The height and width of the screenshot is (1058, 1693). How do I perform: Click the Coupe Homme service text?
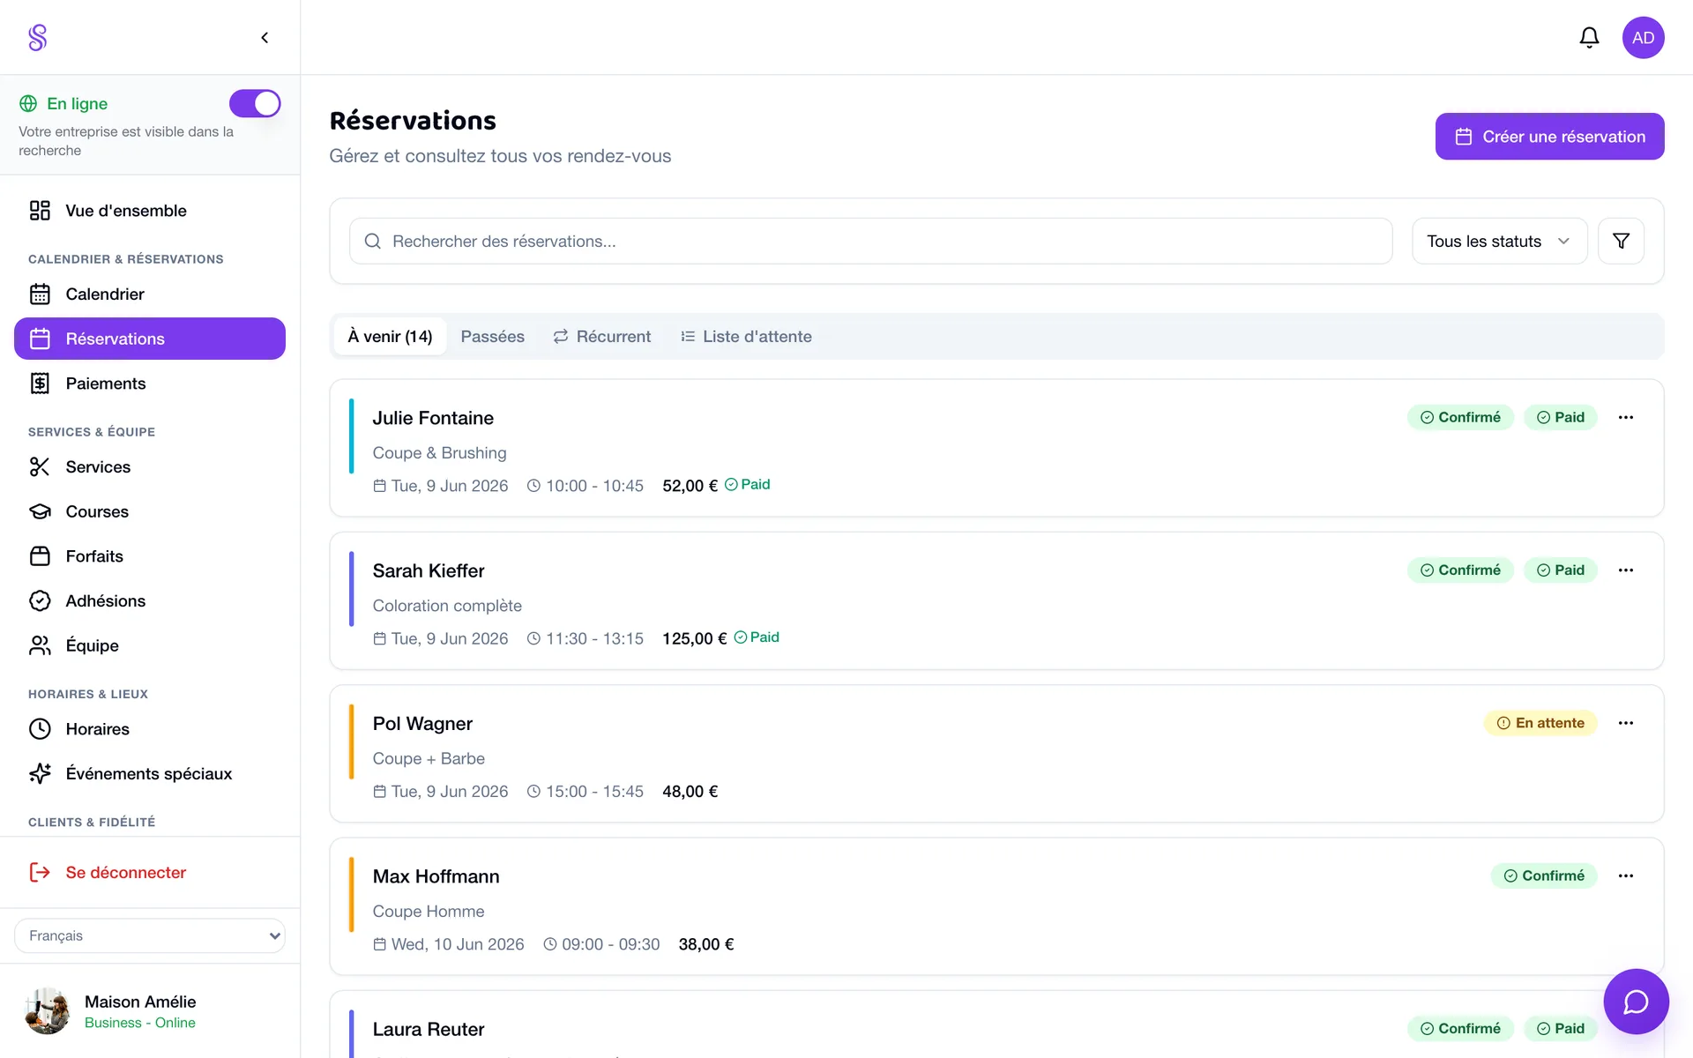pyautogui.click(x=429, y=912)
